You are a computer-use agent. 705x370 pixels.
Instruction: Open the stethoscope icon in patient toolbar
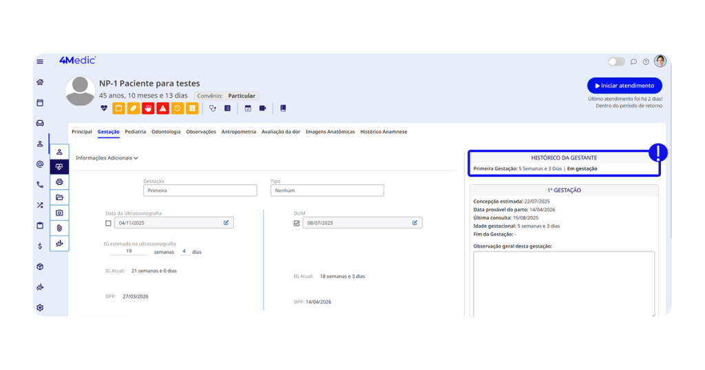[213, 108]
